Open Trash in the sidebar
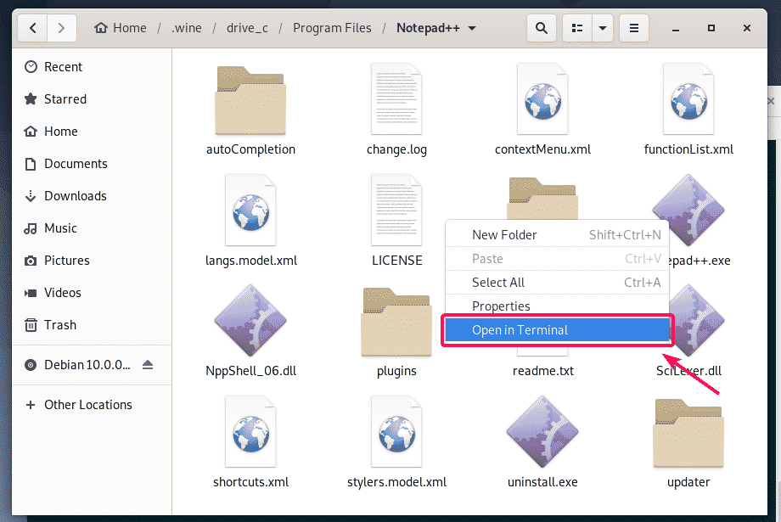Screen dimensions: 781x522 [93, 325]
